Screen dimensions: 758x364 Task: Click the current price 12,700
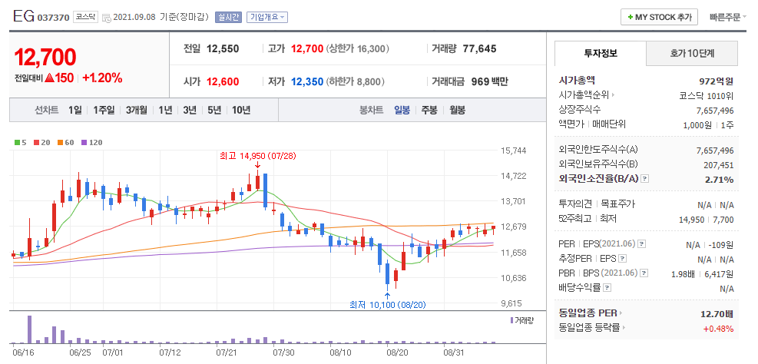tap(45, 57)
